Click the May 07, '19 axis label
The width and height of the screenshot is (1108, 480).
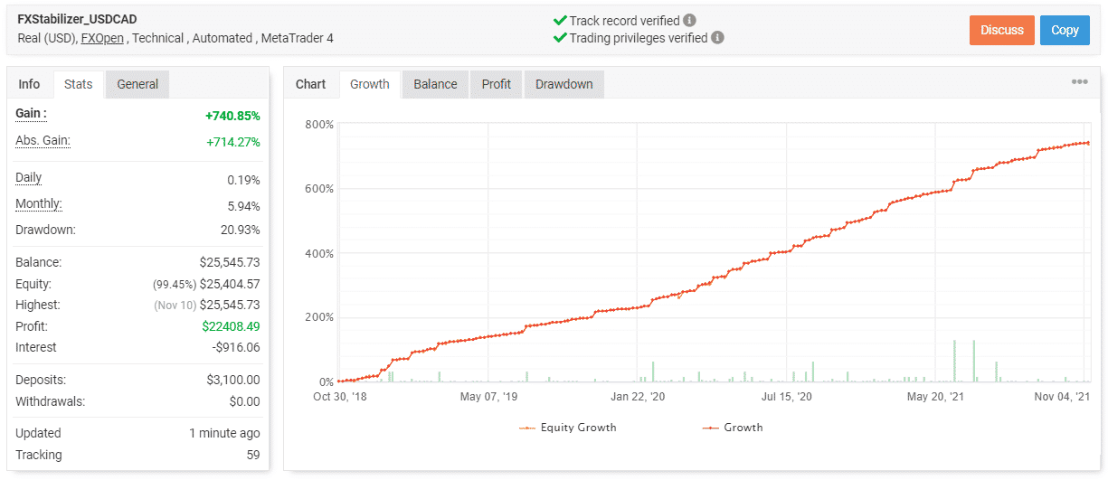click(x=488, y=397)
